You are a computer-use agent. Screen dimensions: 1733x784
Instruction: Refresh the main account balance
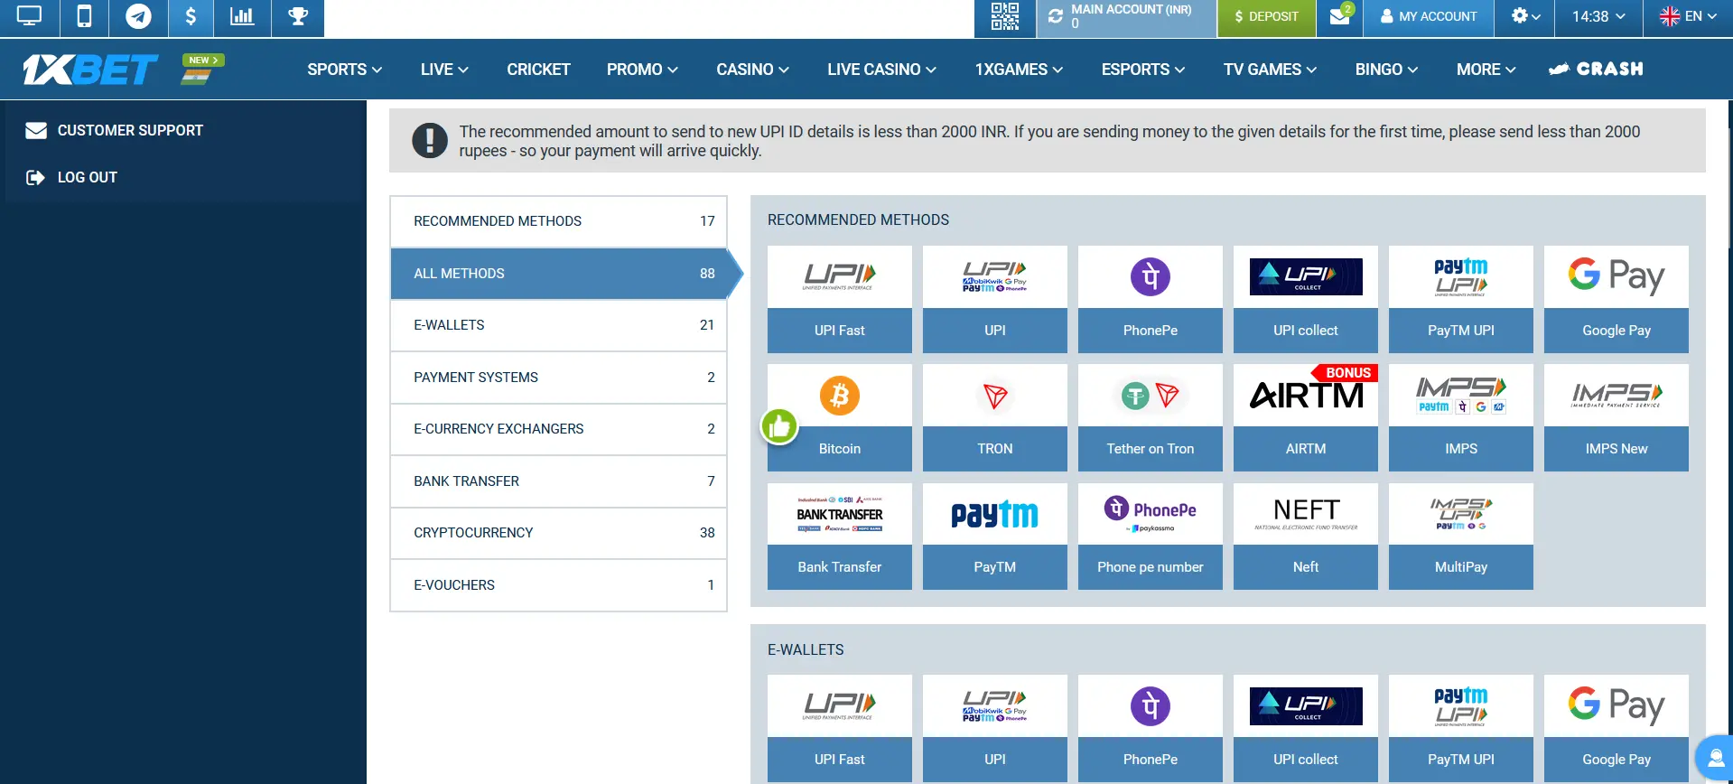coord(1055,16)
